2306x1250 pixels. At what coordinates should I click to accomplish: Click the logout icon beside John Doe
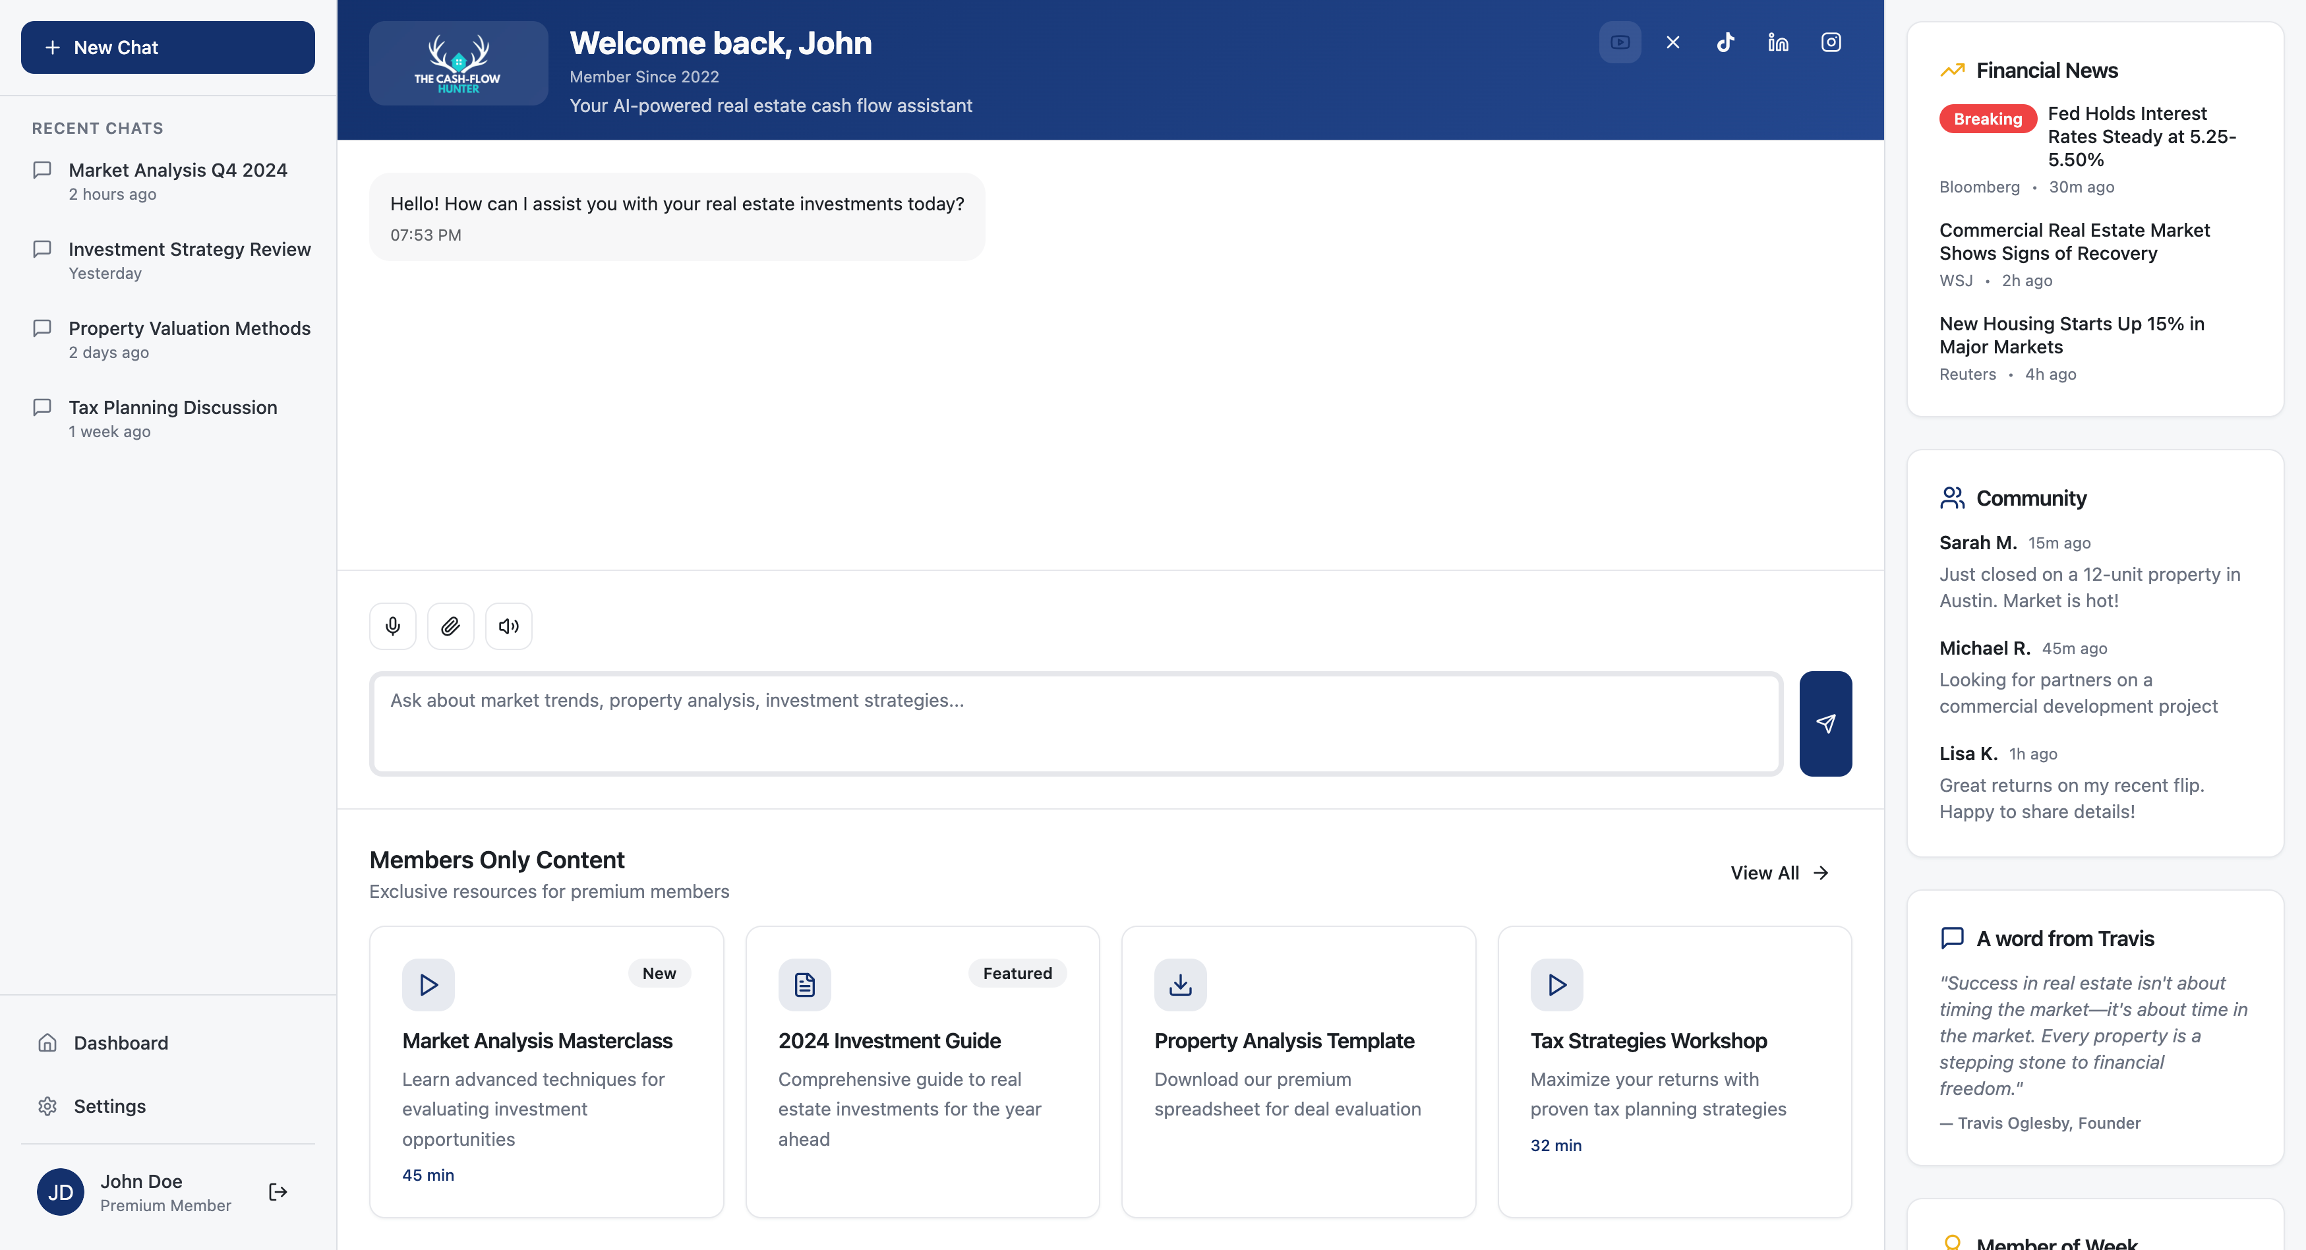tap(278, 1192)
